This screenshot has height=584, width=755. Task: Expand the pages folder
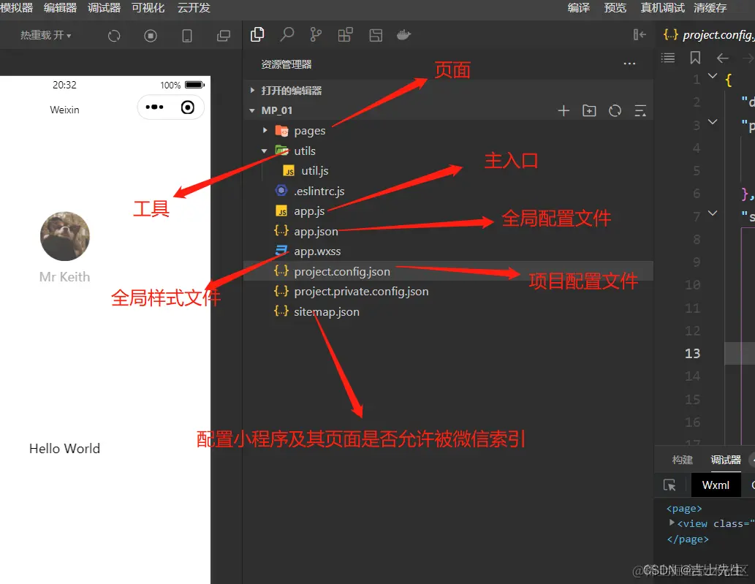[265, 131]
